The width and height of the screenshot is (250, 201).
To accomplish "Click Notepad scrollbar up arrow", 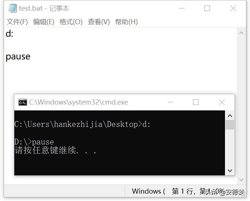I will [x=241, y=33].
